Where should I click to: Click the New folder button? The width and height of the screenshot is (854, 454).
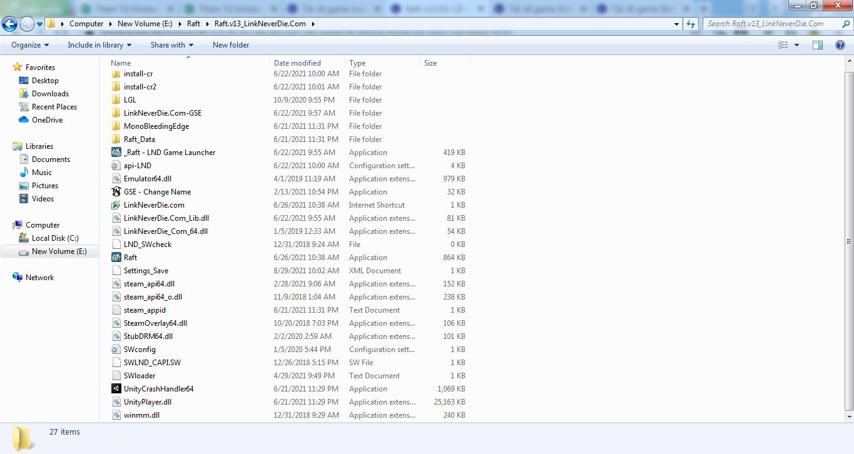click(231, 45)
